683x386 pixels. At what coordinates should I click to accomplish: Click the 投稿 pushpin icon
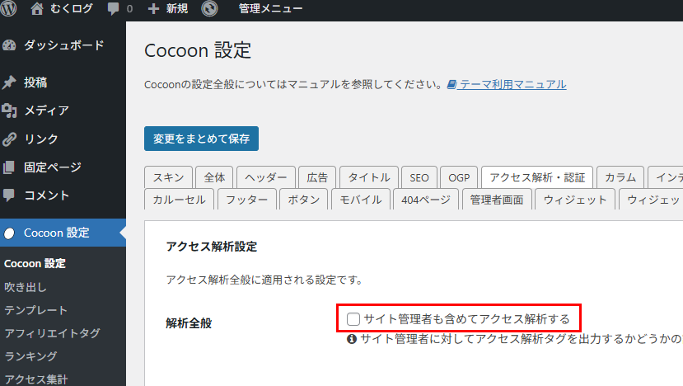coord(9,82)
